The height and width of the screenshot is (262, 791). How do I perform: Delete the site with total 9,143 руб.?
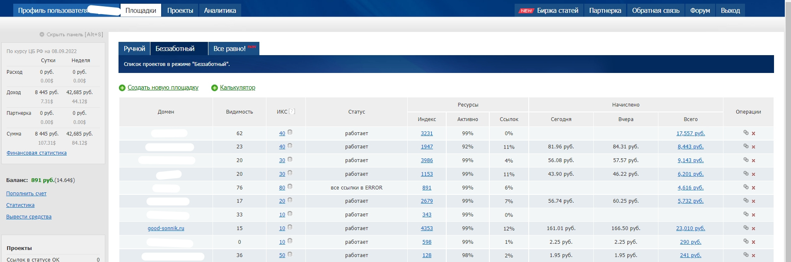[753, 160]
